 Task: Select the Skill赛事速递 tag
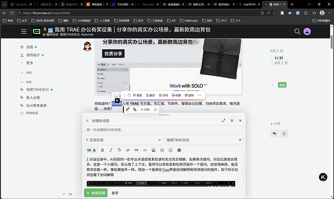[36, 105]
